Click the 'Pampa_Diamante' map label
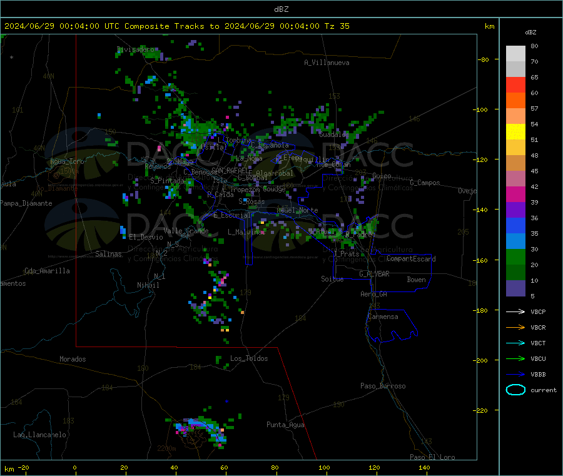This screenshot has width=563, height=476. pyautogui.click(x=26, y=203)
